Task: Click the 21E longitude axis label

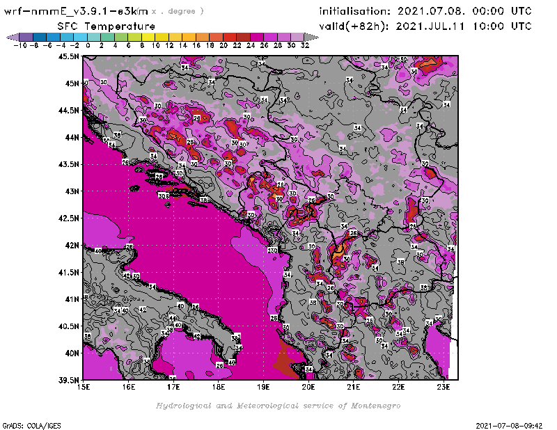Action: [354, 387]
